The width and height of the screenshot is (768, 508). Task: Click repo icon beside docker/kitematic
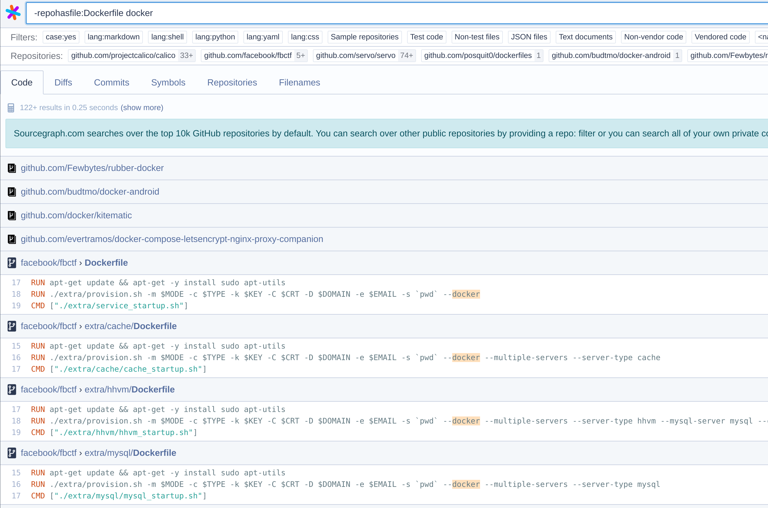12,215
